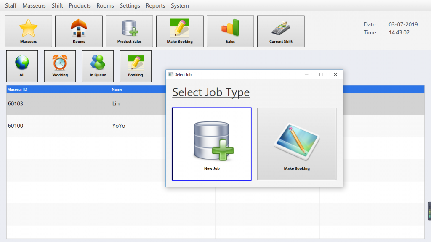
Task: Select masseur row 60103 Lin
Action: pyautogui.click(x=84, y=104)
